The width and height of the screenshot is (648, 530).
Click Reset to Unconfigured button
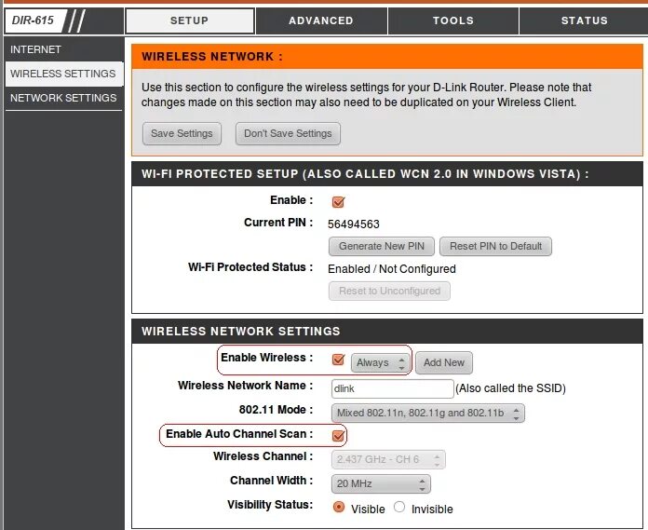[389, 291]
